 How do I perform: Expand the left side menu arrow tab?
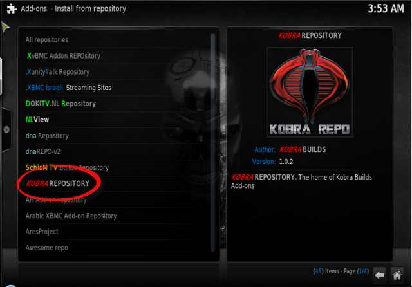pyautogui.click(x=6, y=130)
